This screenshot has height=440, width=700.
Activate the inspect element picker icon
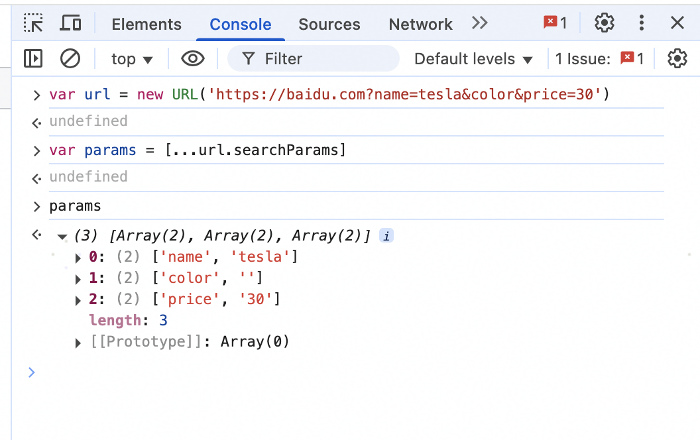[x=34, y=23]
